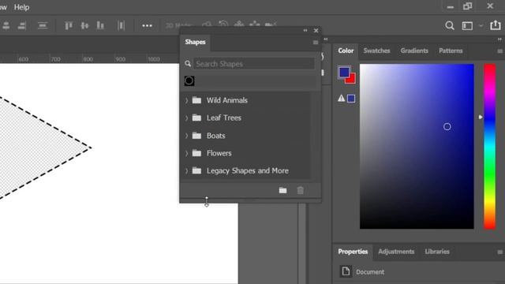Switch to the Patterns tab
The height and width of the screenshot is (284, 505).
[451, 50]
